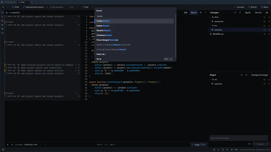Click the lightning bolt icon in status bar
Viewport: 271px width, 152px height.
(218, 150)
